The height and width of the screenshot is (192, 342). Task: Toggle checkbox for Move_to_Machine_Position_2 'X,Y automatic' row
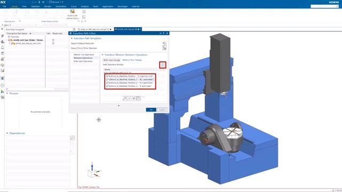tap(107, 83)
